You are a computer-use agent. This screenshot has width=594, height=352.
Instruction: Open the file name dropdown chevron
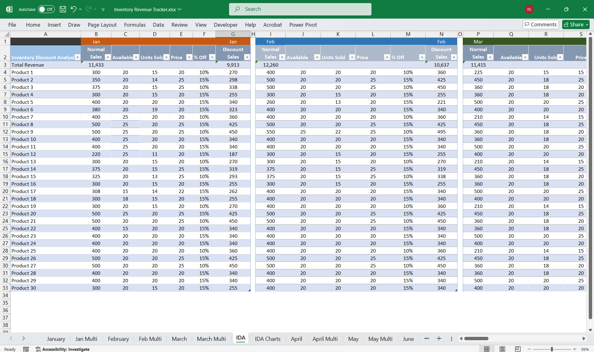(180, 9)
